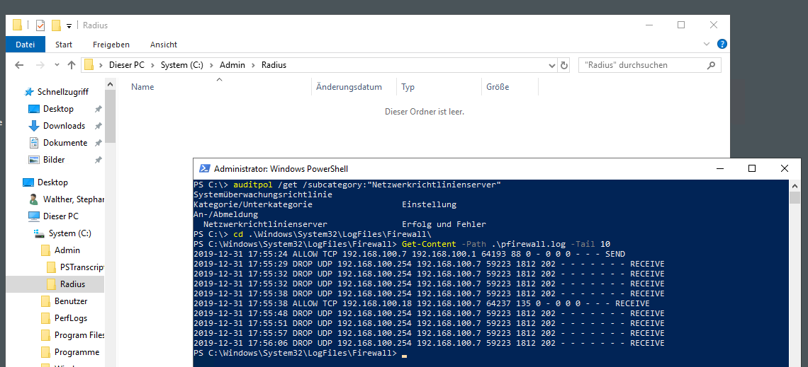808x367 pixels.
Task: Select the Benutzer folder in the tree
Action: [x=71, y=301]
